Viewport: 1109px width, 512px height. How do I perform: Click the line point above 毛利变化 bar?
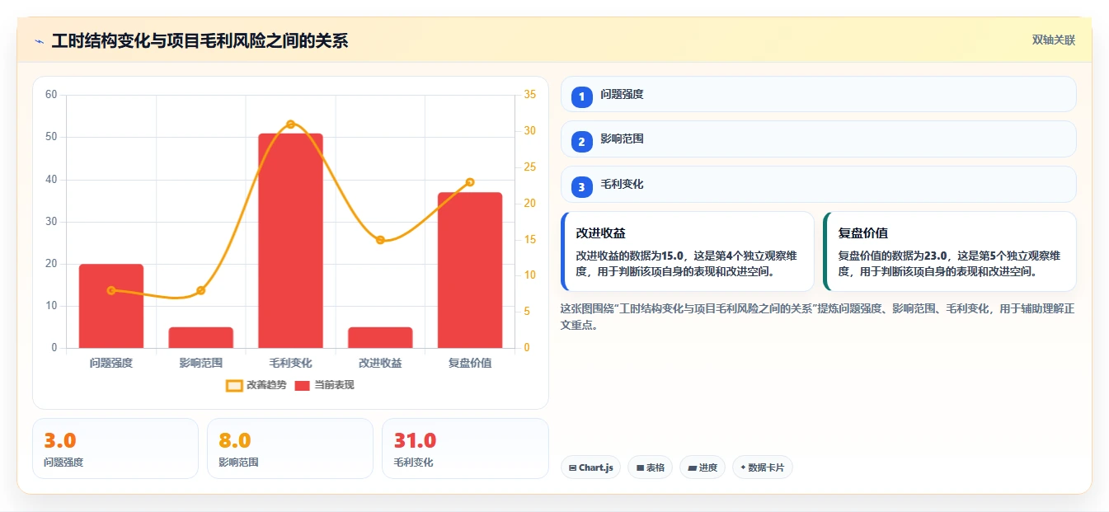click(x=290, y=124)
